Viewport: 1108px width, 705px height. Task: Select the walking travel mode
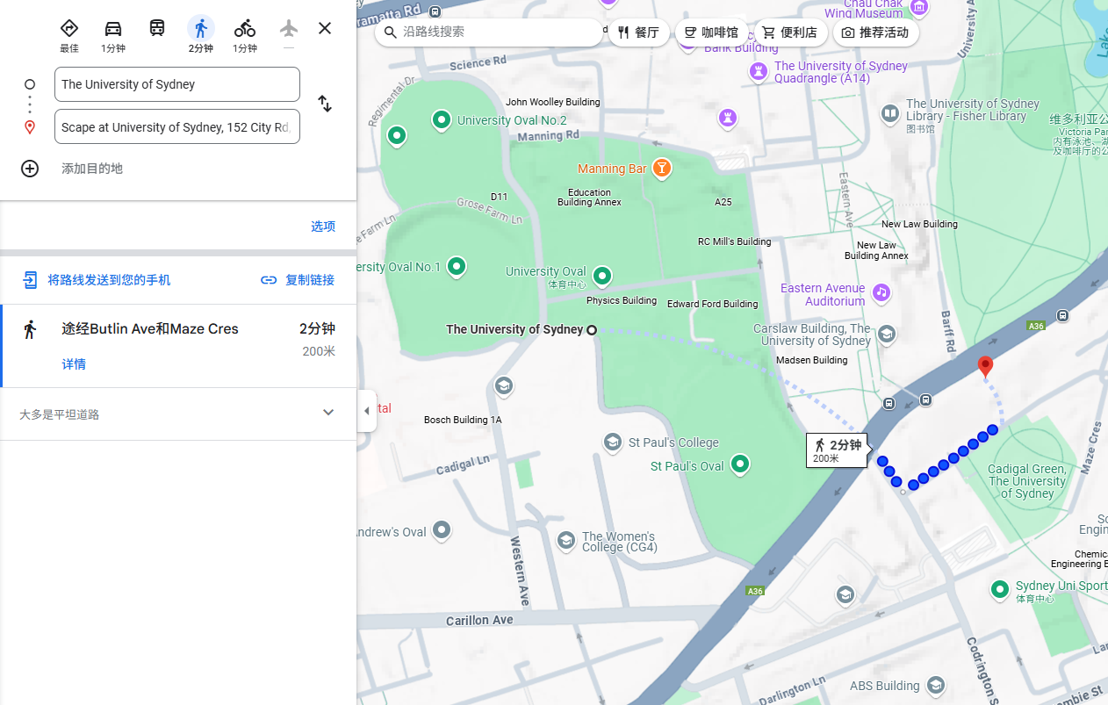201,29
